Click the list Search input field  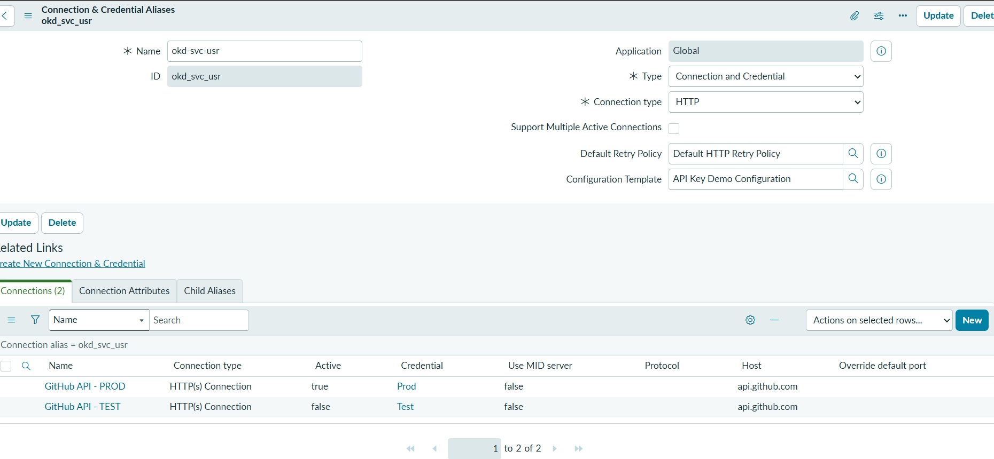pyautogui.click(x=199, y=320)
